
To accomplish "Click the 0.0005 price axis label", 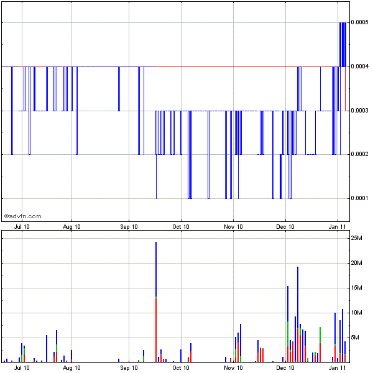I will tap(359, 22).
